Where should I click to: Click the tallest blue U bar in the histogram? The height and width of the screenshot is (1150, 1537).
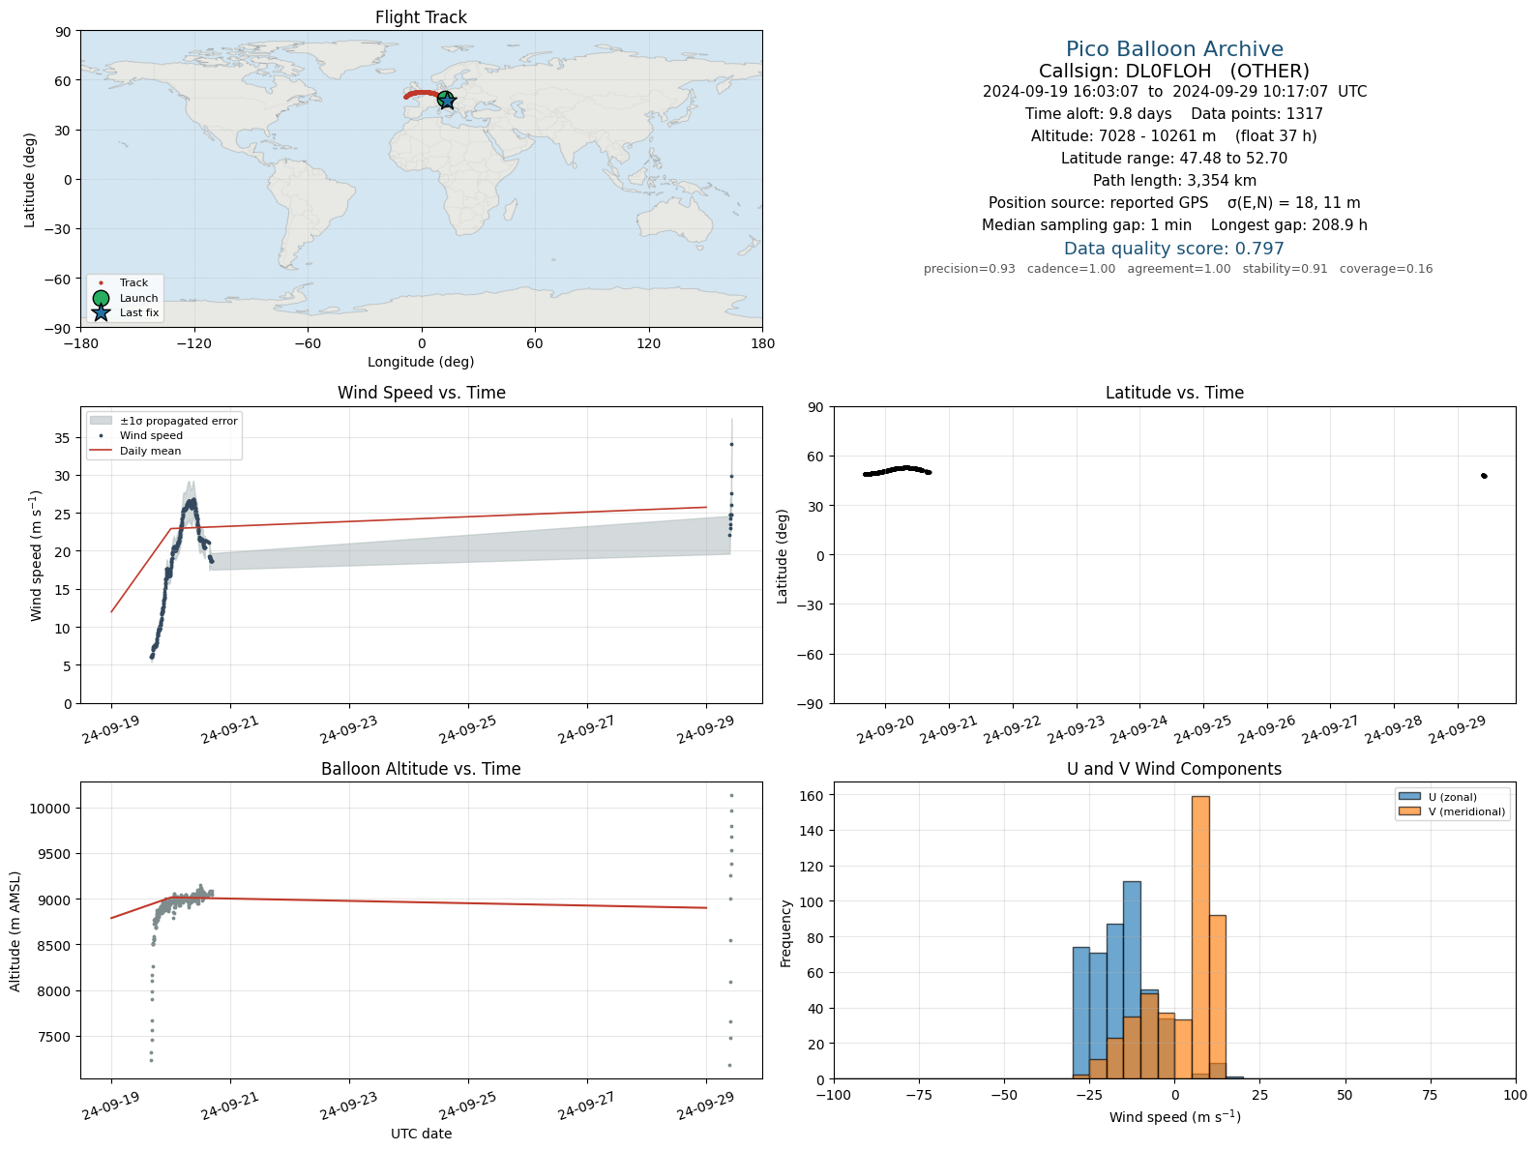1132,980
